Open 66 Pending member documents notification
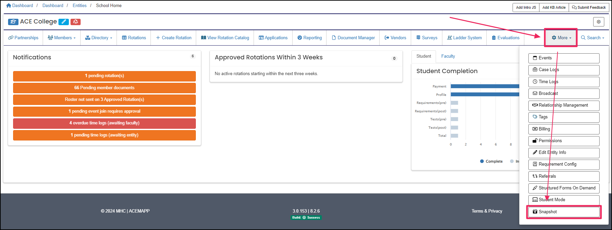Viewport: 612px width, 230px height. [104, 88]
